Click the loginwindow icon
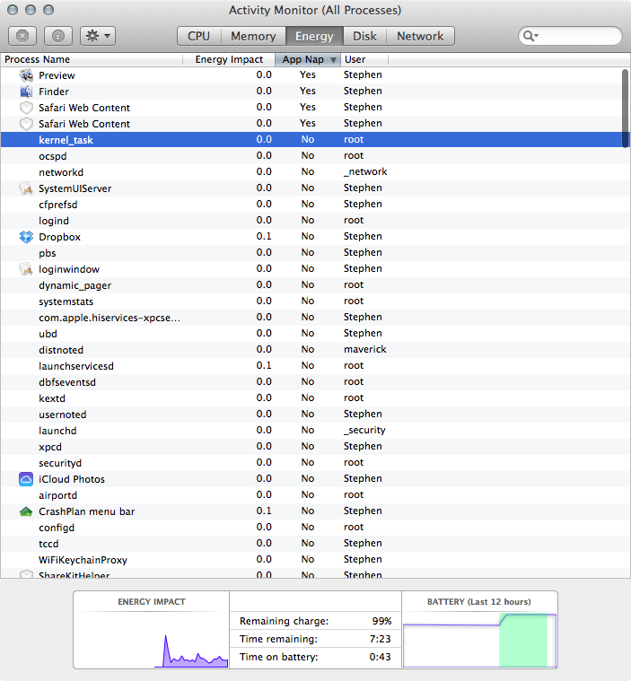Screen dimensions: 631x681 (x=27, y=269)
